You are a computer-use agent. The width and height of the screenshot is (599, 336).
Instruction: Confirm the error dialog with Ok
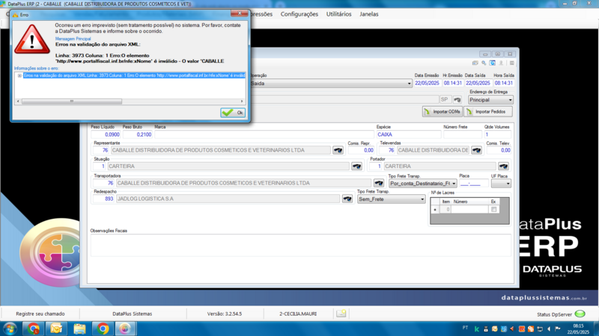click(x=233, y=113)
